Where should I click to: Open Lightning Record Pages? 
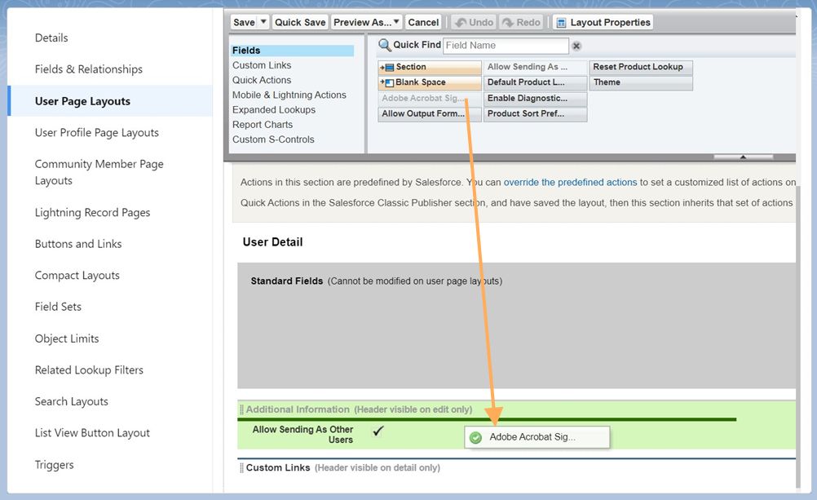click(x=92, y=213)
